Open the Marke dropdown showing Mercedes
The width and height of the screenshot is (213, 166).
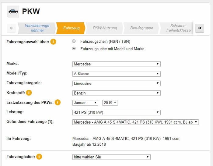[x=116, y=64]
